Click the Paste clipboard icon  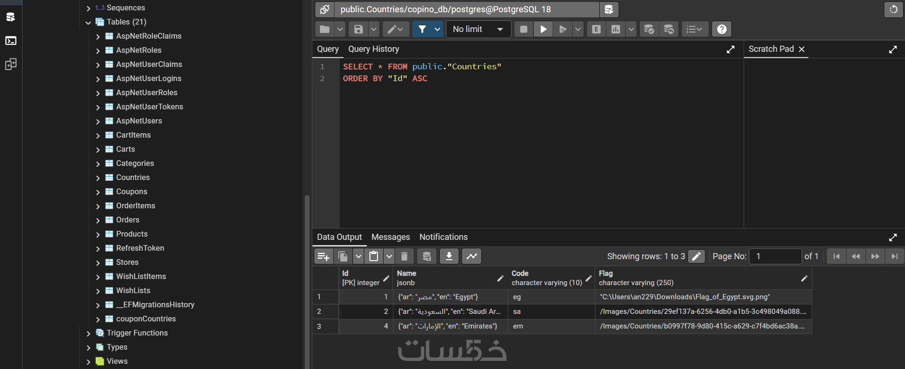[x=374, y=256]
